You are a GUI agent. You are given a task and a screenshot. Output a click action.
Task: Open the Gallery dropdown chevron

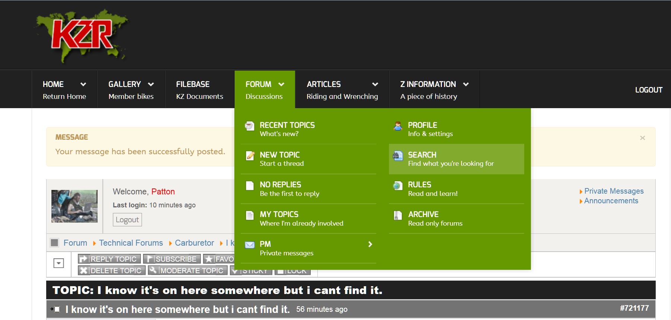(x=151, y=84)
